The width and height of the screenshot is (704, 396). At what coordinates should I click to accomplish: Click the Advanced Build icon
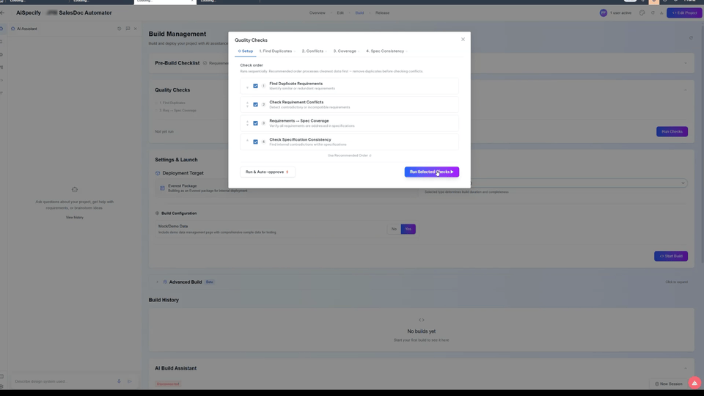[165, 282]
